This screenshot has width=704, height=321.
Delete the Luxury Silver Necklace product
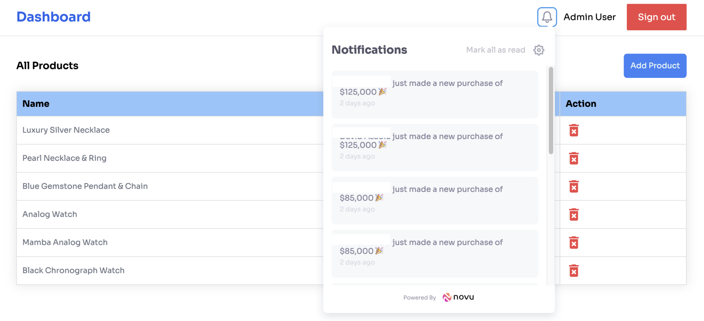(574, 130)
